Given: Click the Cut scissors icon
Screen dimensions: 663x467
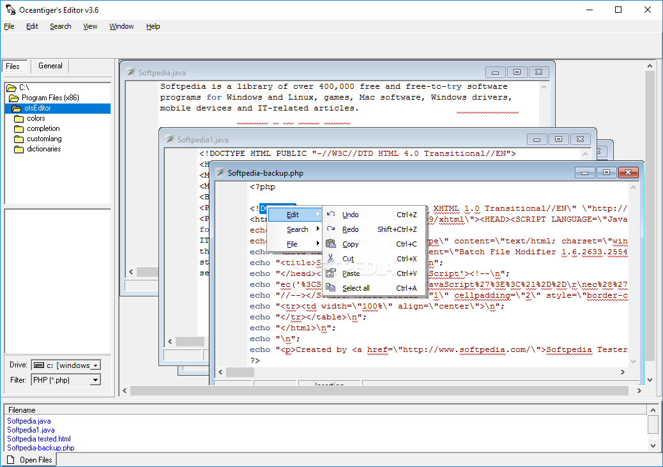Looking at the screenshot, I should pyautogui.click(x=331, y=258).
